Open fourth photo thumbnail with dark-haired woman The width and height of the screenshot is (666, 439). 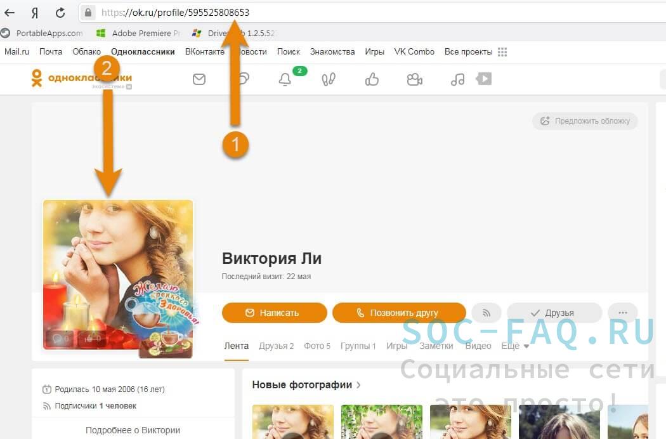559,422
